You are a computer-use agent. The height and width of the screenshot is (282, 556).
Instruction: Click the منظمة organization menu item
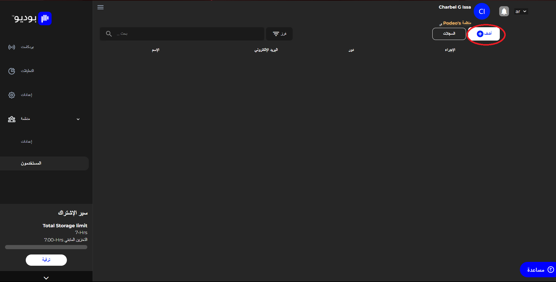click(x=25, y=119)
